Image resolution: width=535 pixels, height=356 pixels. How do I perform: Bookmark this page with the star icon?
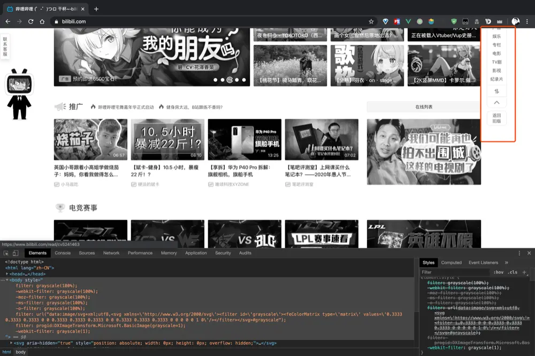[x=371, y=21]
